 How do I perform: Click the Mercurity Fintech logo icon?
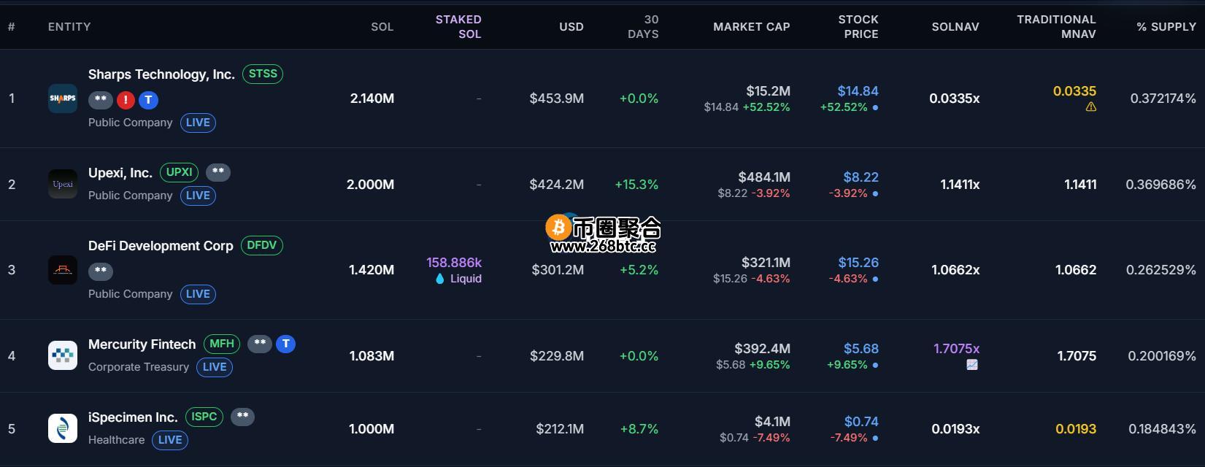(63, 356)
